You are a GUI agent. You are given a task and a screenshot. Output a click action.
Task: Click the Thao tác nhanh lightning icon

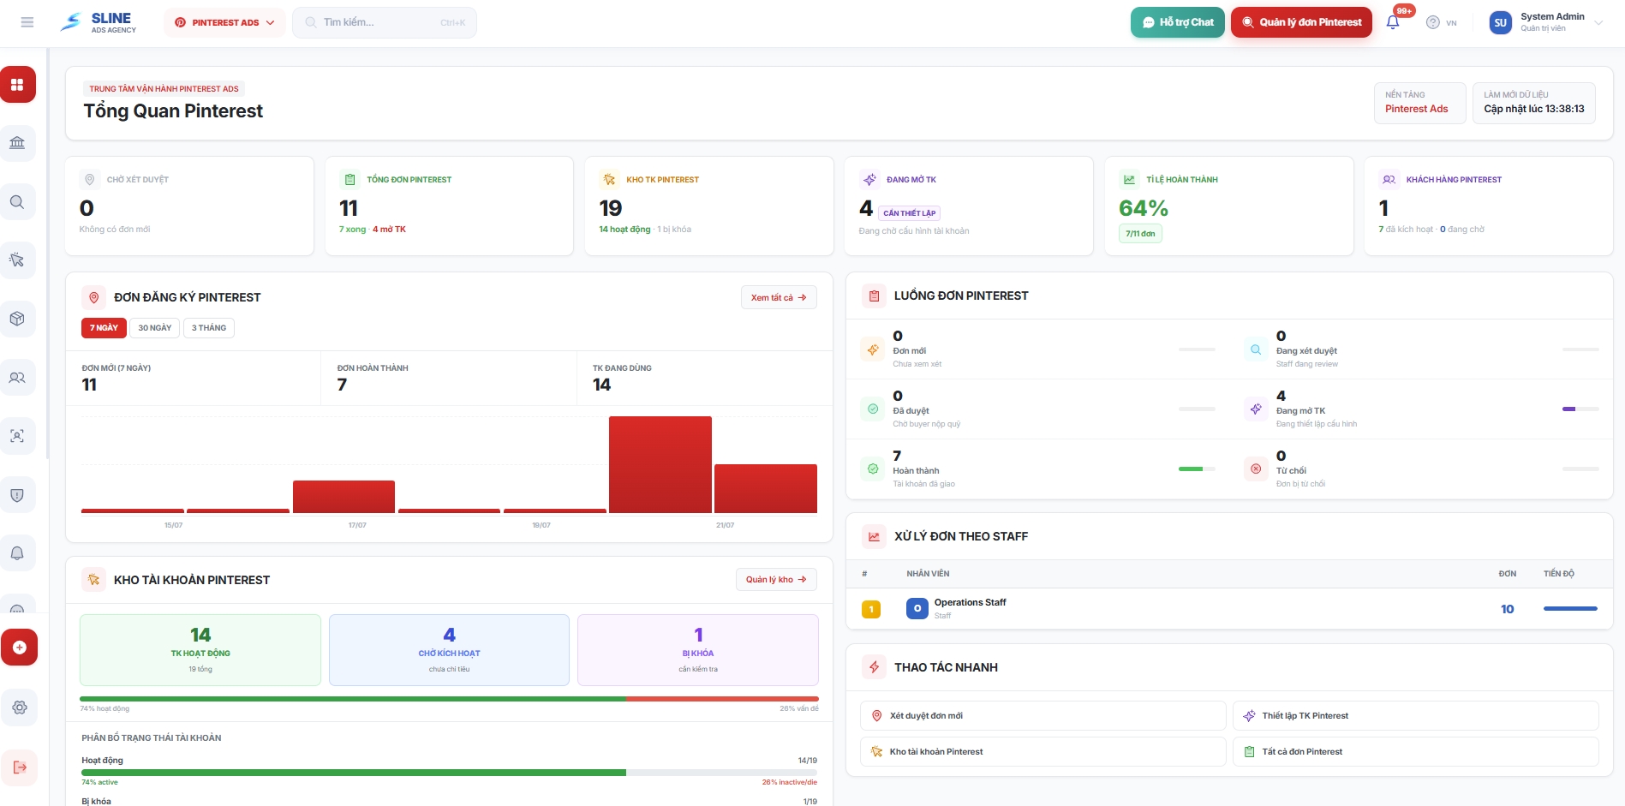[x=874, y=667]
